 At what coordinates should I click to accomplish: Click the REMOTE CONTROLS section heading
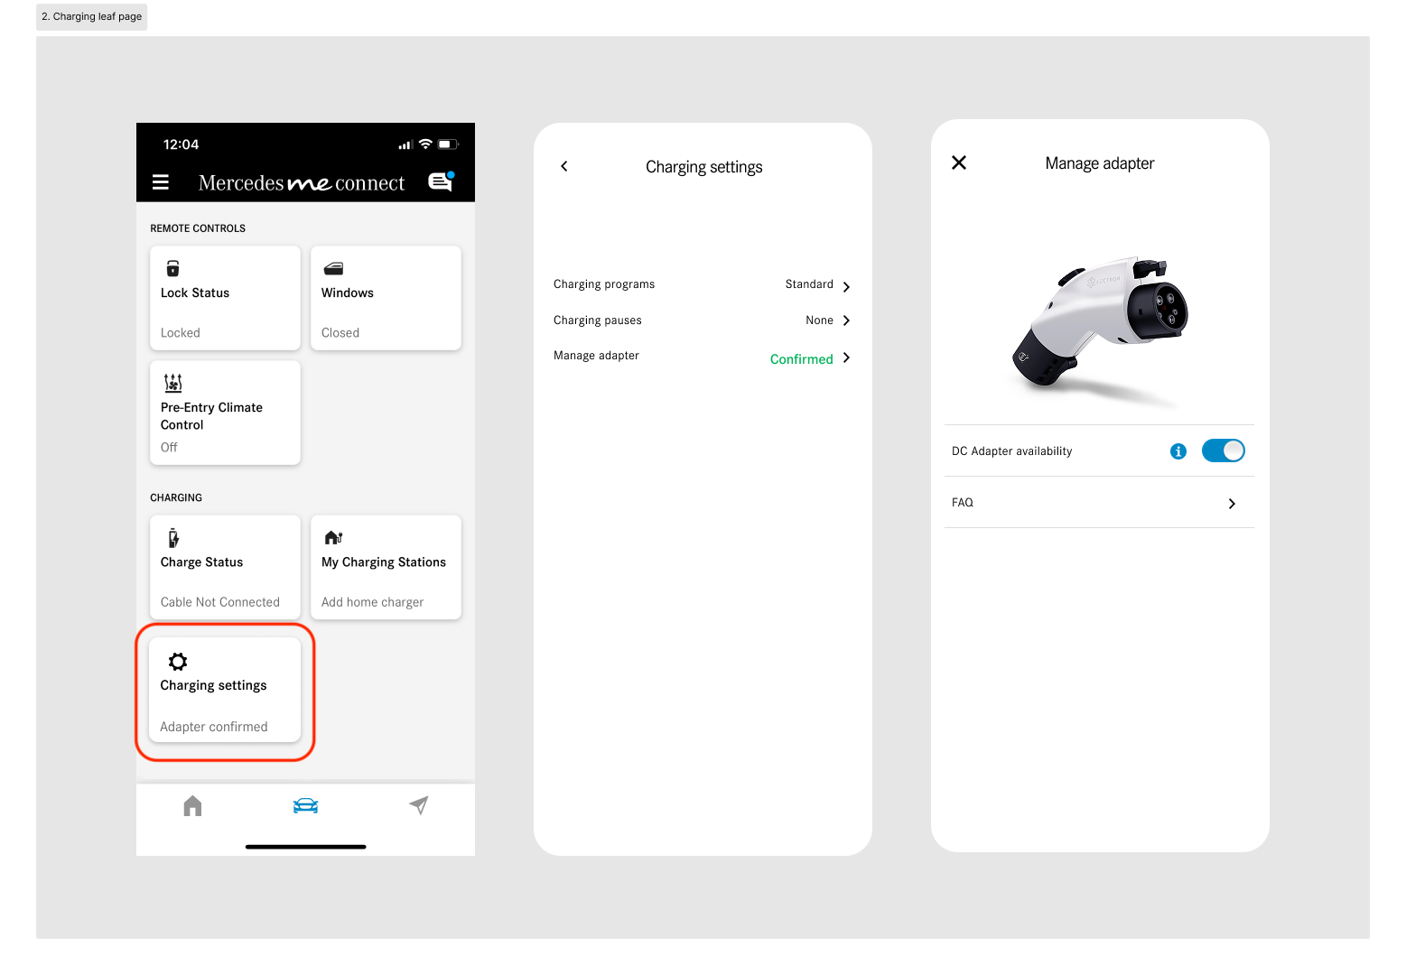coord(198,228)
